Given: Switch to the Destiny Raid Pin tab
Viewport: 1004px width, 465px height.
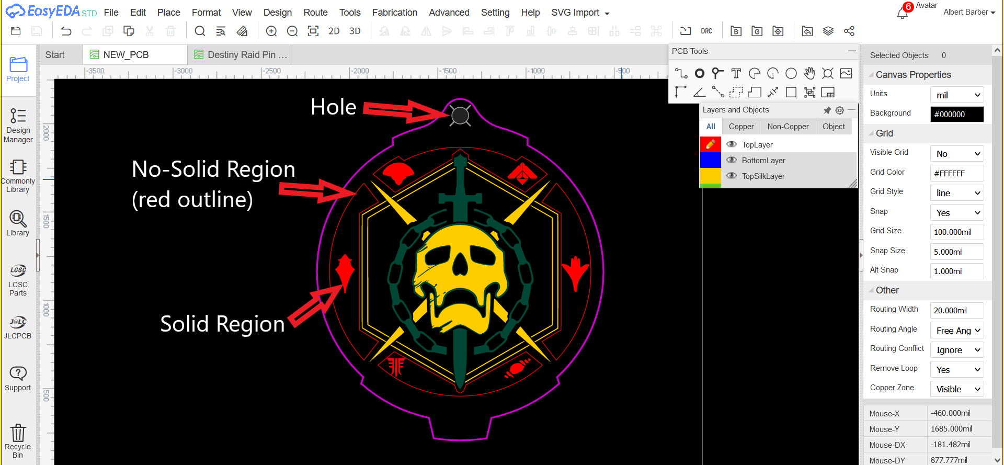Looking at the screenshot, I should 241,55.
